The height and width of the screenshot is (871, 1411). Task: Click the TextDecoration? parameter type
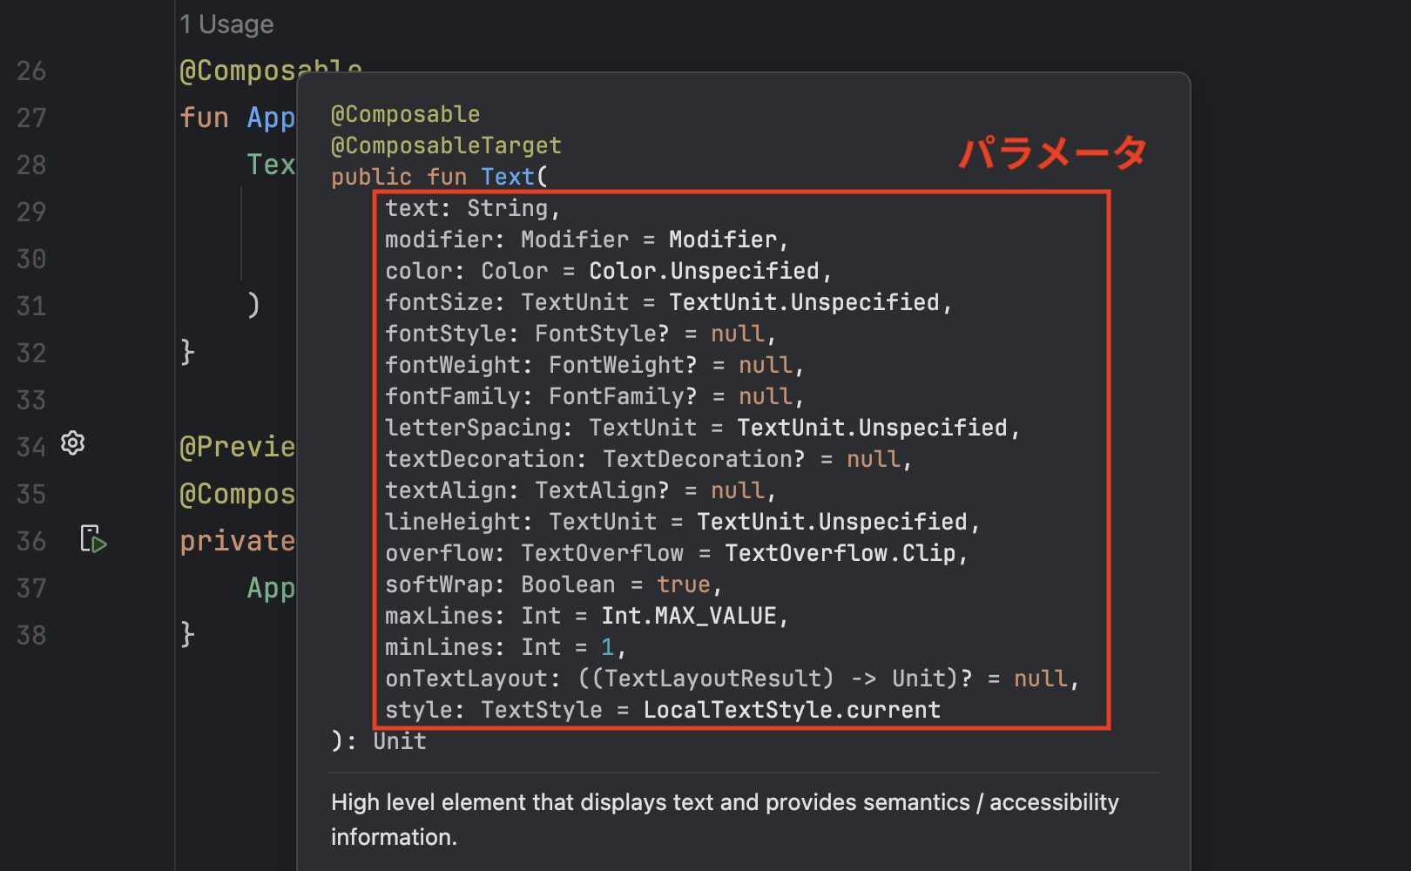point(703,460)
